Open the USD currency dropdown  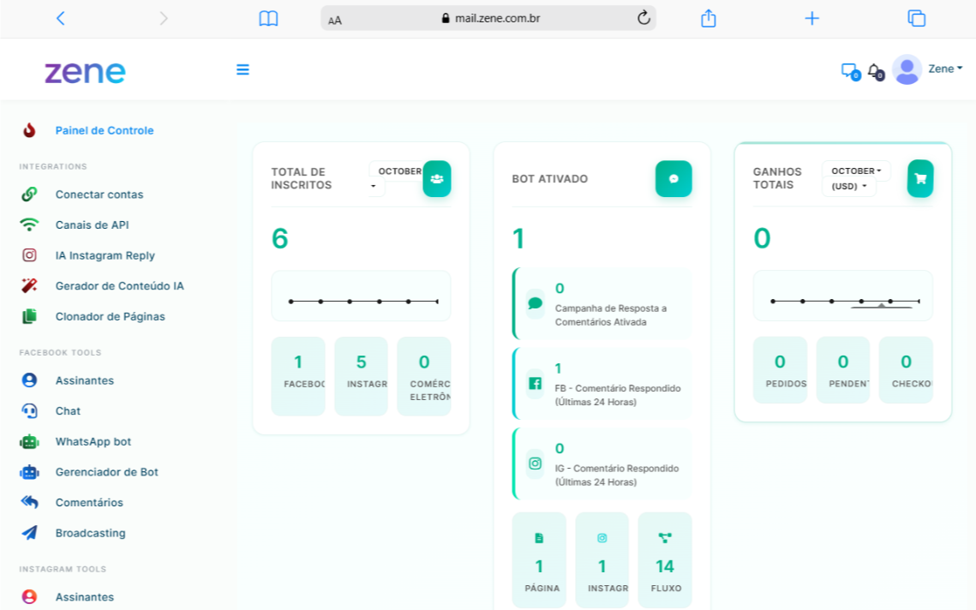pyautogui.click(x=848, y=187)
